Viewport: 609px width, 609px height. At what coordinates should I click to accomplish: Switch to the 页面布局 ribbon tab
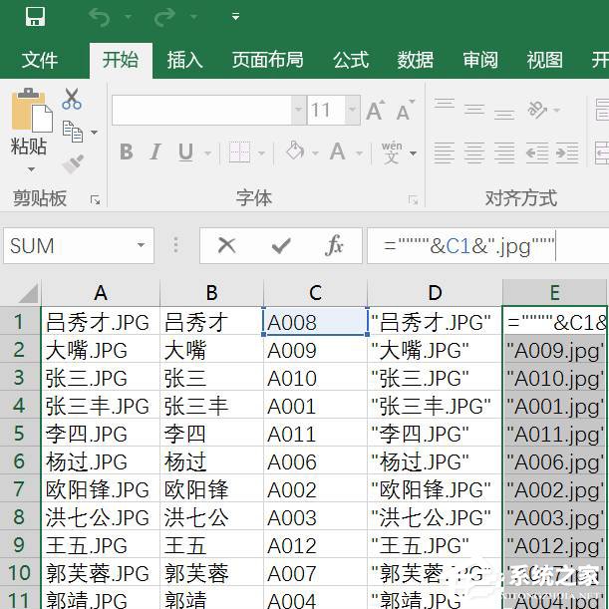click(267, 60)
